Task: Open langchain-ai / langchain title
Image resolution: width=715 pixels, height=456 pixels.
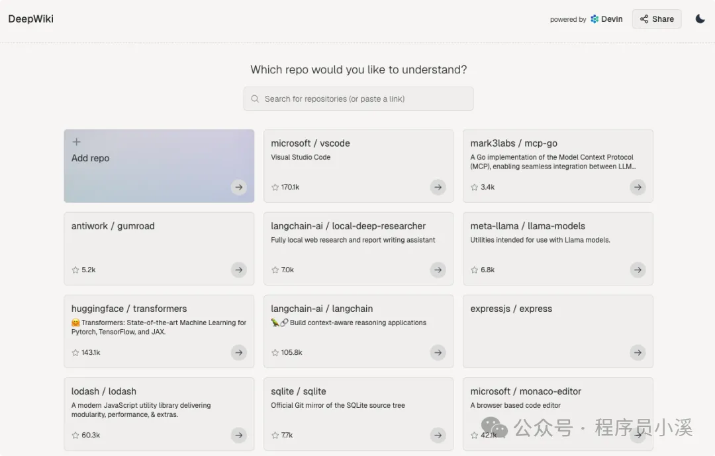Action: click(x=322, y=309)
